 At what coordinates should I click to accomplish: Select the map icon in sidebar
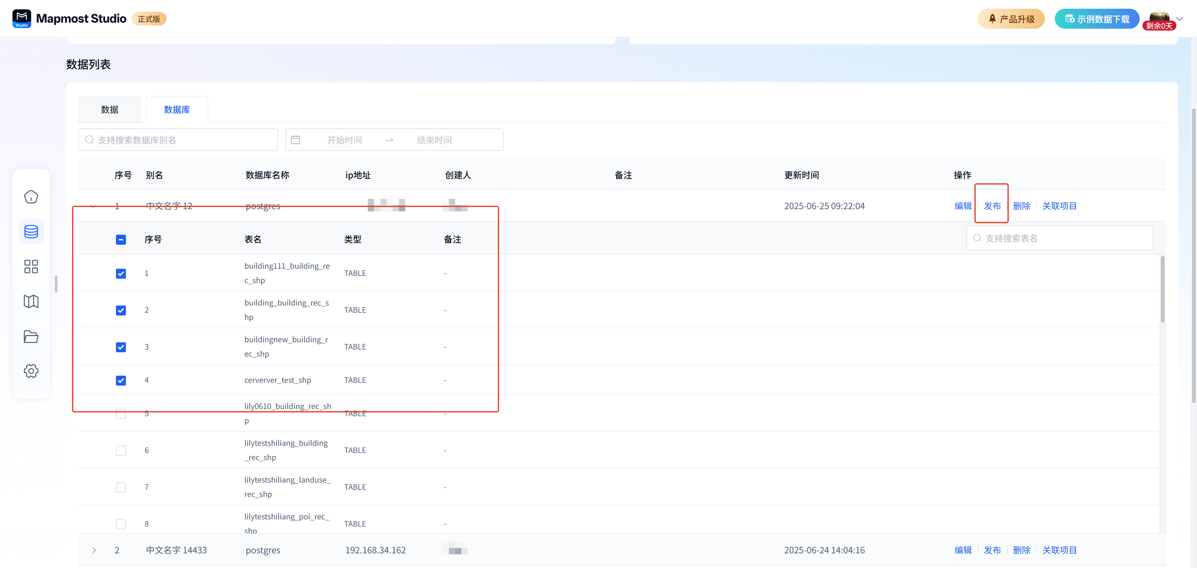click(31, 301)
